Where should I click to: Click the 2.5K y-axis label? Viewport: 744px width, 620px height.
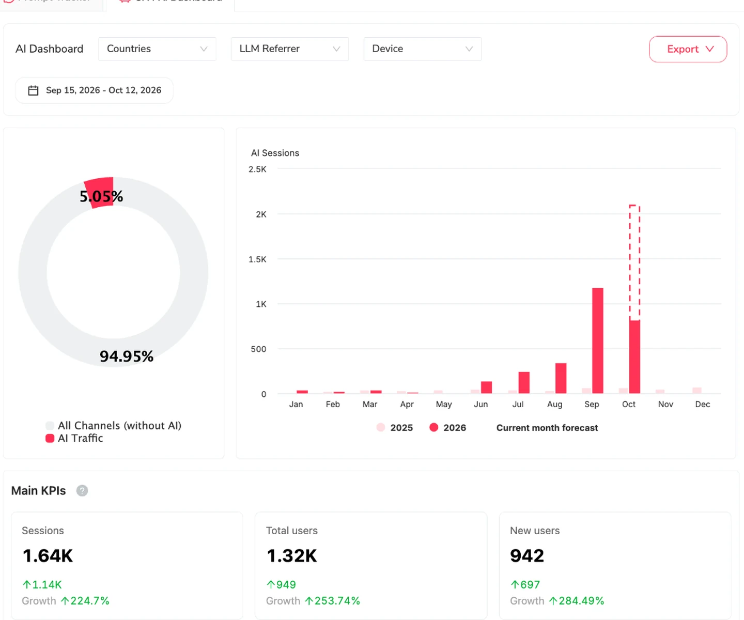pos(257,169)
